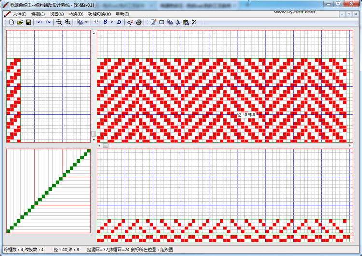Create a new file with the blank page icon
Viewport: 362px width, 256px height.
point(11,22)
